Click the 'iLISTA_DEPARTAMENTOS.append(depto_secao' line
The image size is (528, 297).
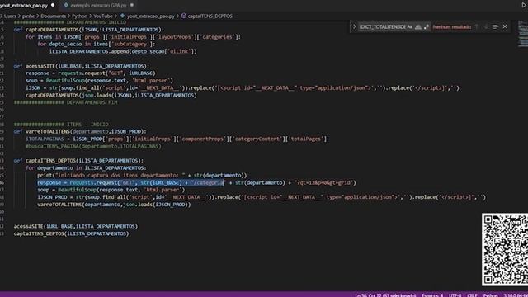tap(123, 51)
